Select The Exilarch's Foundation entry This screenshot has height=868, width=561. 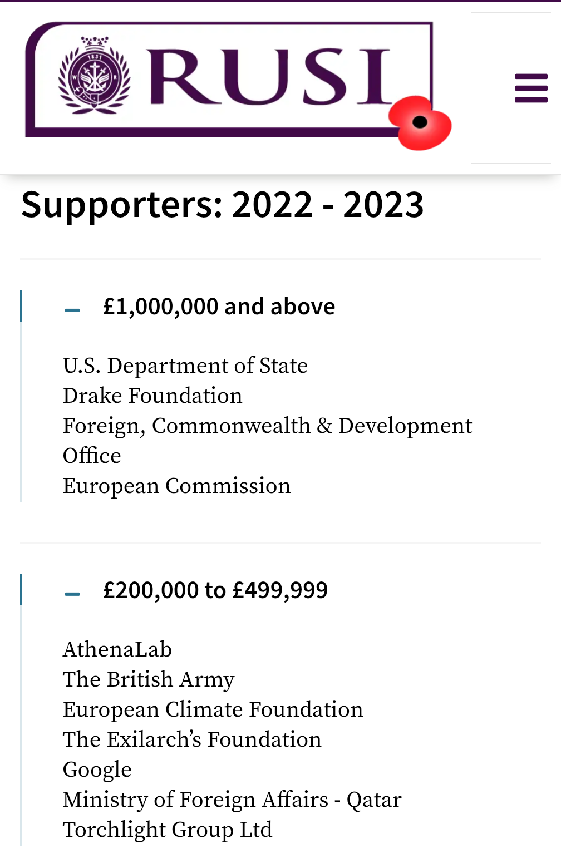pos(192,739)
